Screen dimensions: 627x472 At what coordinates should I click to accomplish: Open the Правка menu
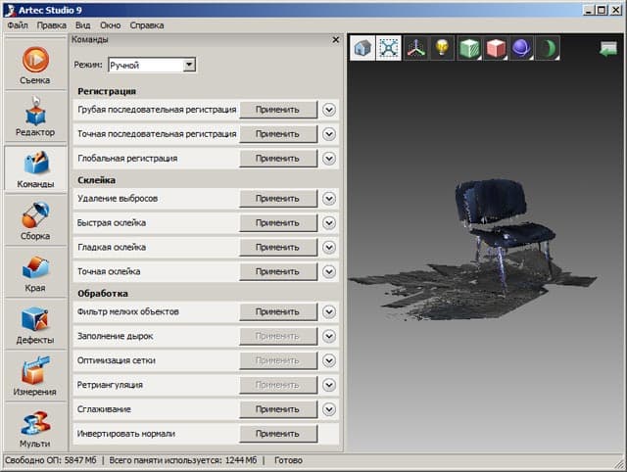pyautogui.click(x=52, y=25)
